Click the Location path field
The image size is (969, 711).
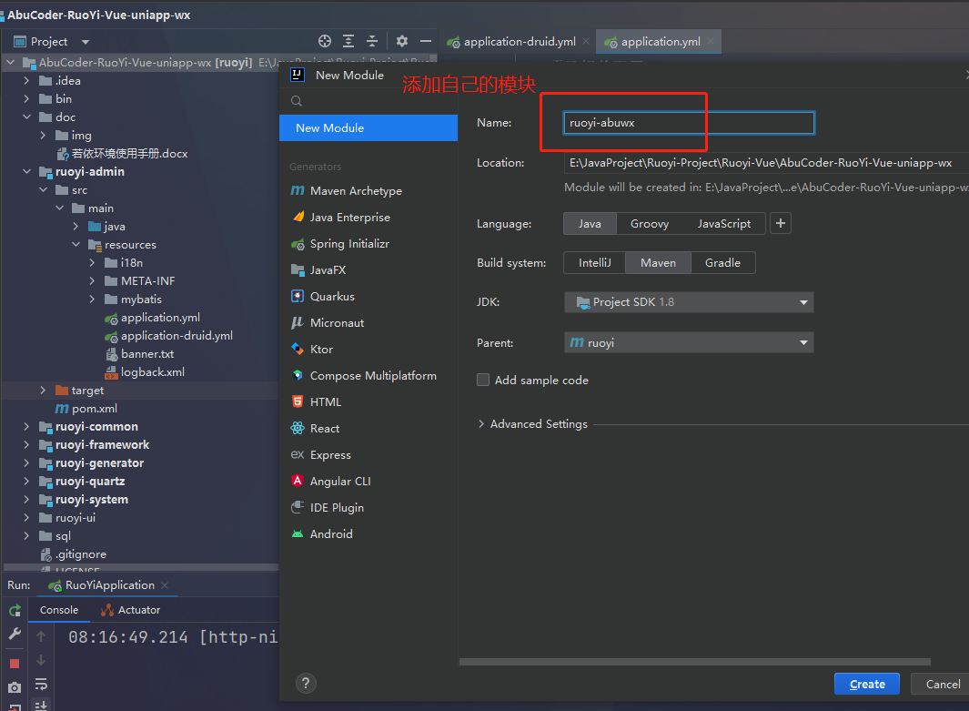766,163
